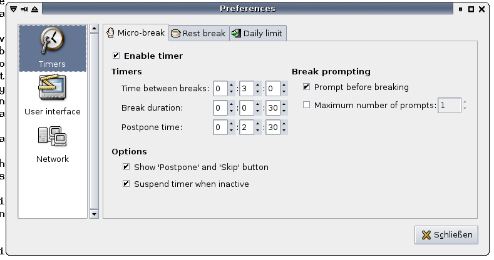The height and width of the screenshot is (260, 494).
Task: Increase minutes for Time between breaks
Action: coord(257,85)
